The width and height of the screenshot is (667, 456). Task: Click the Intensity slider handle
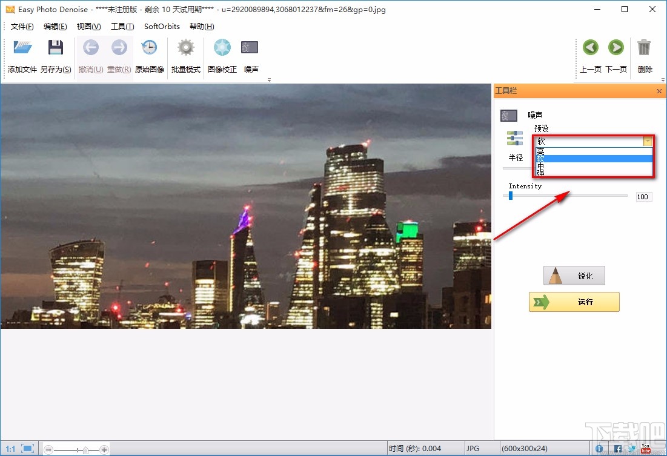pyautogui.click(x=511, y=196)
